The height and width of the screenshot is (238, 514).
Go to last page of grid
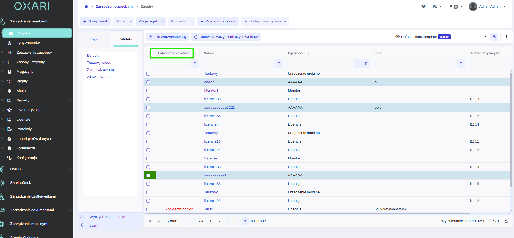coord(219,221)
